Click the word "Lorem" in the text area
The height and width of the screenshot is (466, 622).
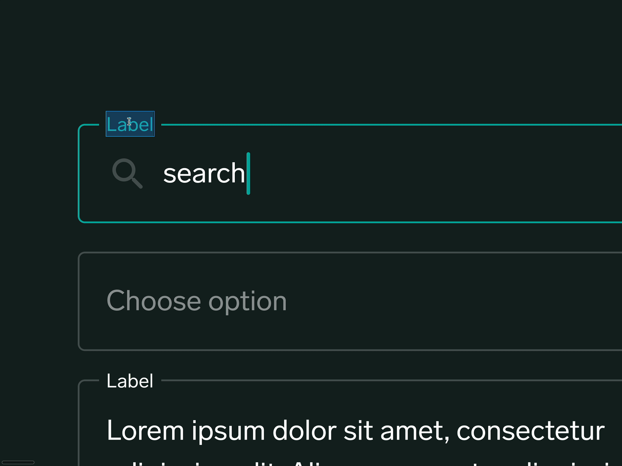(x=145, y=431)
